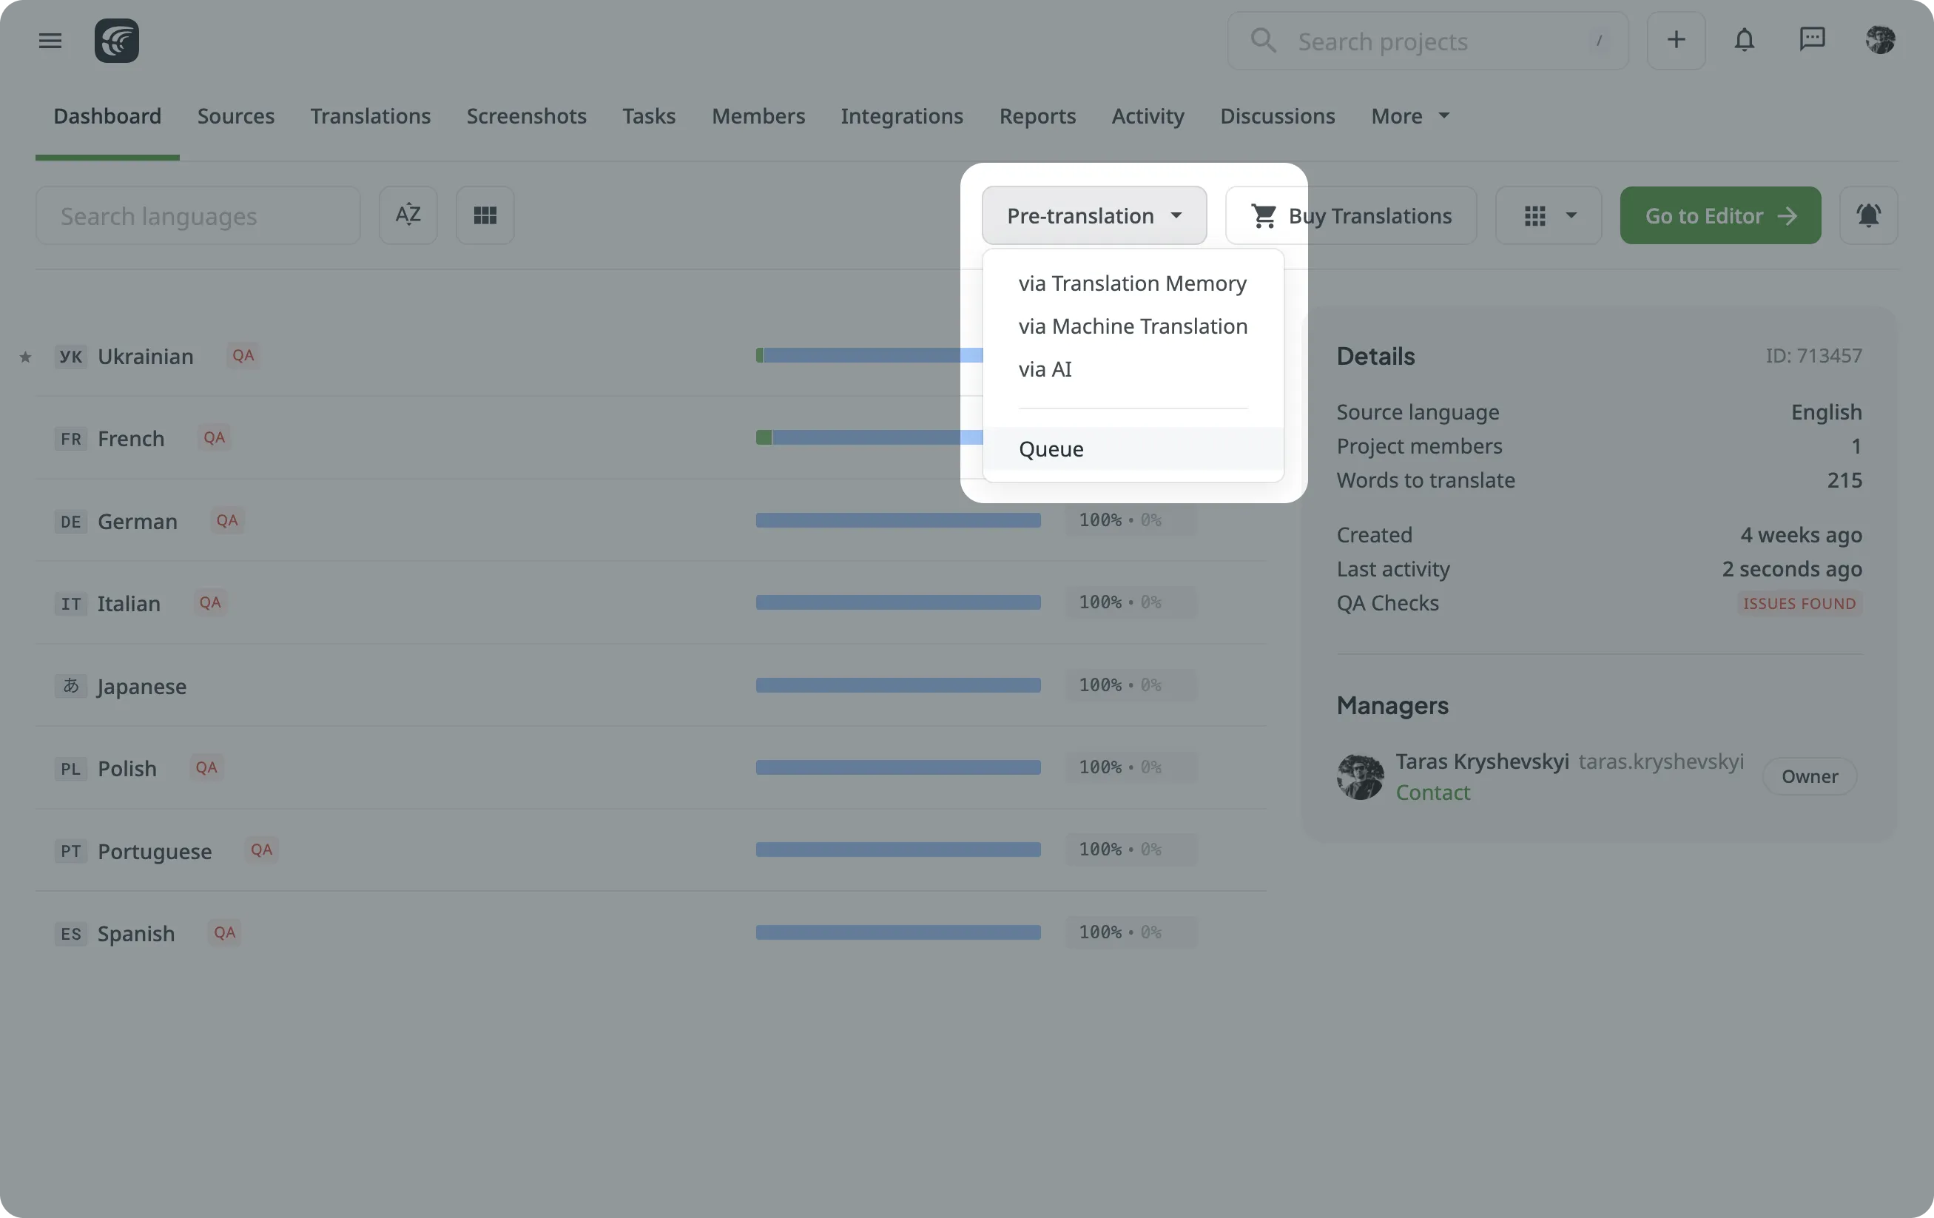Toggle project notifications bell button
Viewport: 1934px width, 1218px height.
(1868, 215)
